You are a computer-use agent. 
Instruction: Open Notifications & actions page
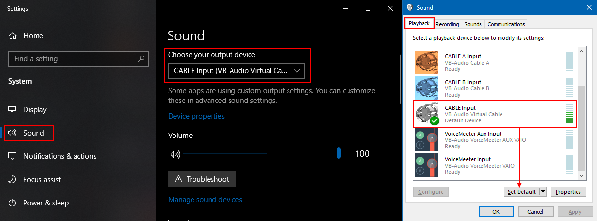tap(78, 156)
